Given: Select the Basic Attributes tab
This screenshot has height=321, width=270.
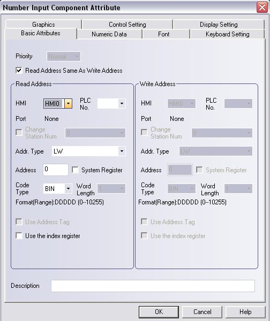Looking at the screenshot, I should click(x=41, y=33).
